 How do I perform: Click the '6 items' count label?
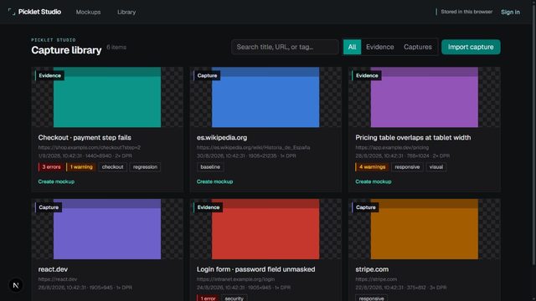[116, 47]
